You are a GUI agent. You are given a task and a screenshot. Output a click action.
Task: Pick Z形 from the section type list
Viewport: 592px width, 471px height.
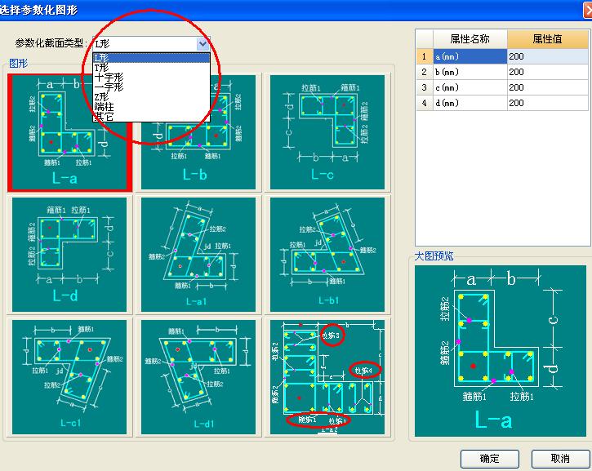(x=151, y=97)
